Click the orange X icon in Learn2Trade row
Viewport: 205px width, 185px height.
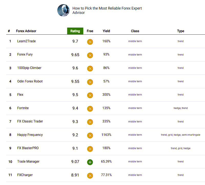click(90, 42)
